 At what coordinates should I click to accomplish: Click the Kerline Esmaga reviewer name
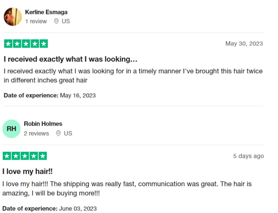click(46, 12)
